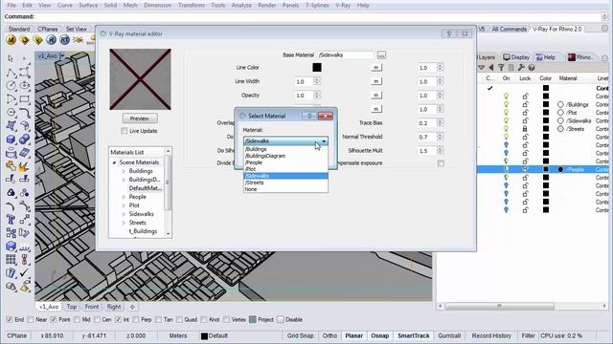Click color swatch of the Streets layer
Viewport: 613px width, 344px height.
[546, 129]
